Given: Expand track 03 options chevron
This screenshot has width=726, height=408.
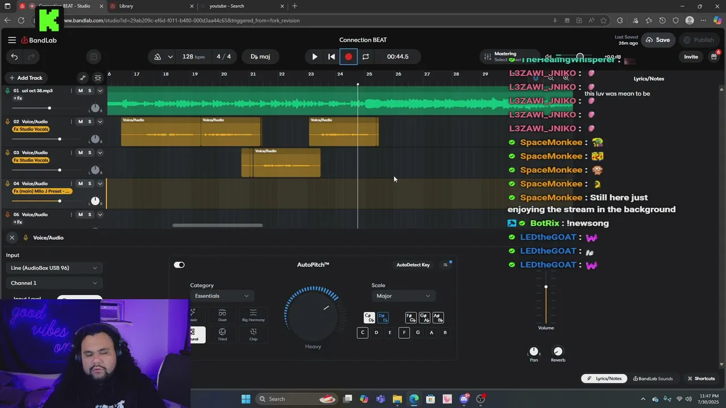Looking at the screenshot, I should point(100,152).
